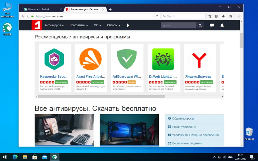Open the dual-monitor desktop article thumbnail

click(x=129, y=130)
